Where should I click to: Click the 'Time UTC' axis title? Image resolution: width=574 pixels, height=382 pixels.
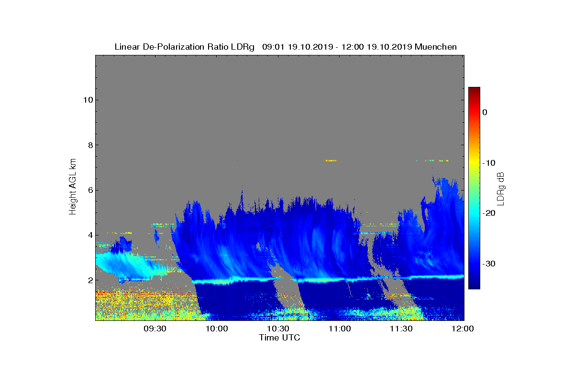(x=280, y=338)
